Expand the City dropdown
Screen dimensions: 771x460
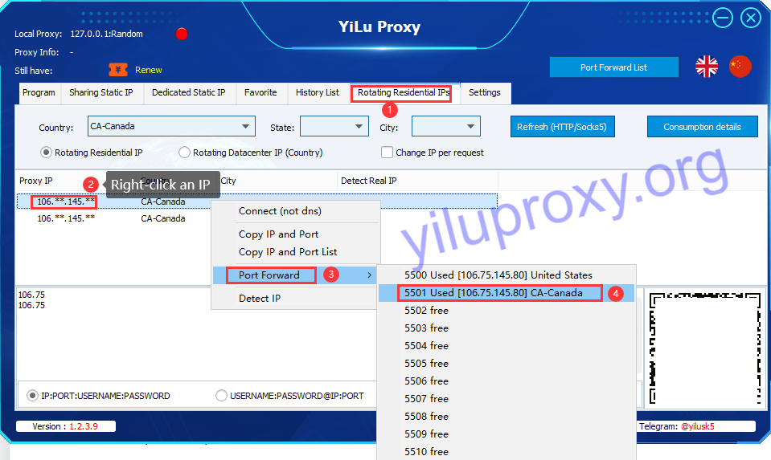446,126
